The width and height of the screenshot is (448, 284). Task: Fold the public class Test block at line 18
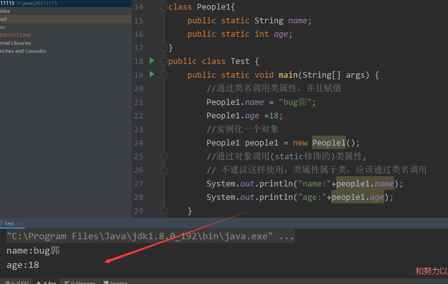click(x=164, y=61)
